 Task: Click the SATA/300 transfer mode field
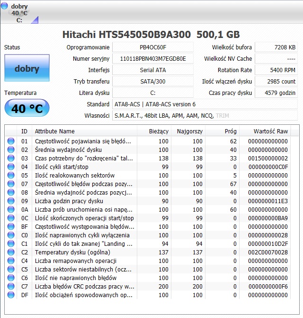(x=153, y=81)
